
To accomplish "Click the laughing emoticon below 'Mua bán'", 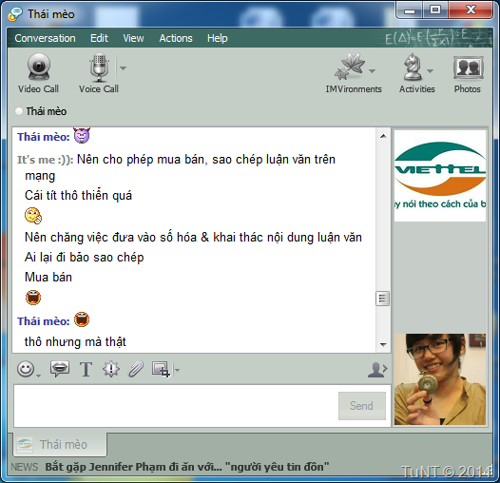I will pyautogui.click(x=33, y=298).
